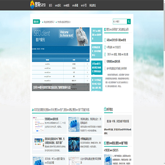The height and width of the screenshot is (165, 165).
Task: Open the blue 3D SEO thumbnail in second card
Action: tap(74, 124)
